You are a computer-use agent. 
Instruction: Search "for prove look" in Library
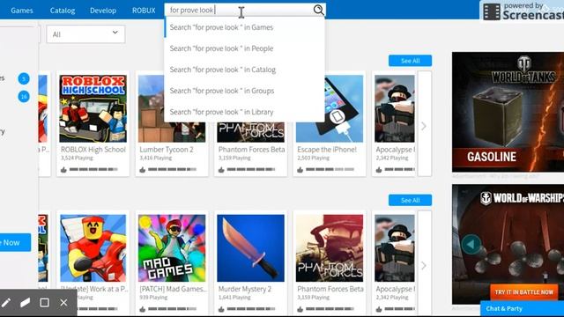245,112
